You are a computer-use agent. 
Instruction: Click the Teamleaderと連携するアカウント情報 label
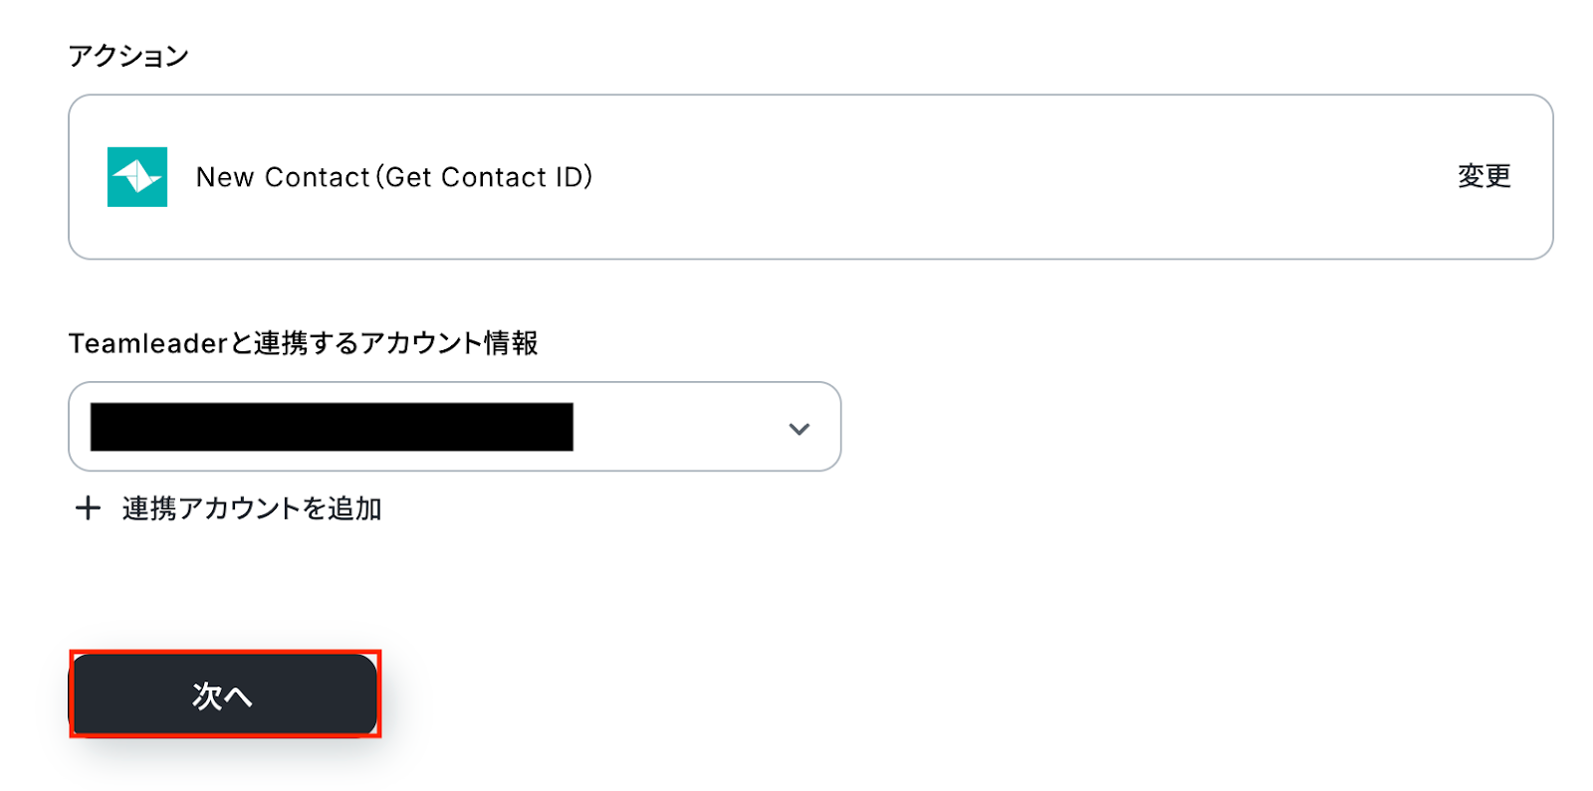[303, 343]
